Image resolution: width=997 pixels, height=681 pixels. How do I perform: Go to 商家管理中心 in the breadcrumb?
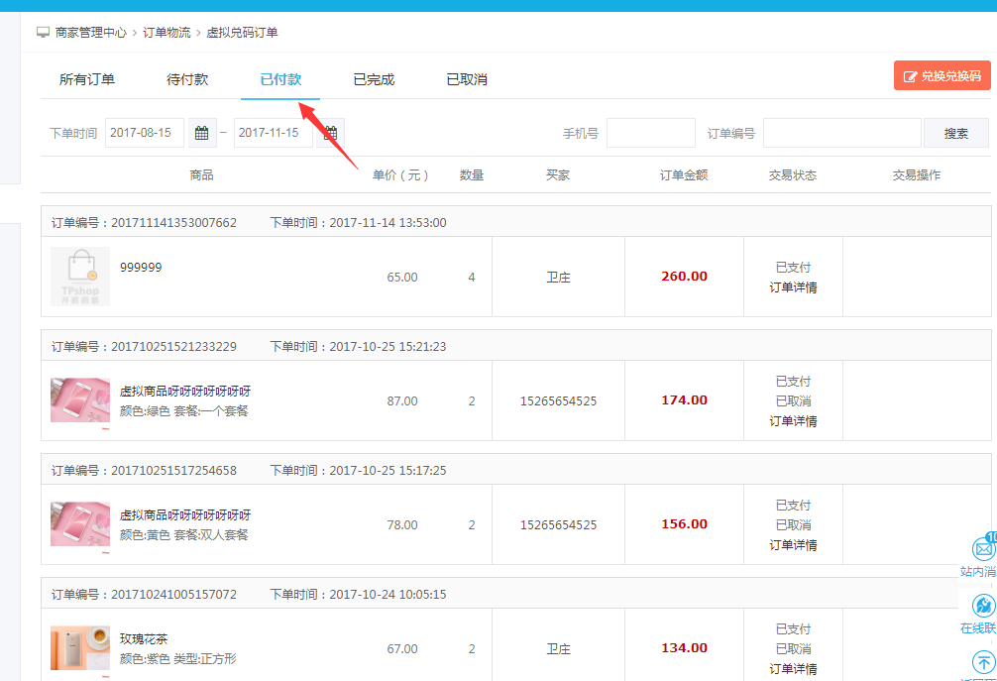tap(91, 33)
